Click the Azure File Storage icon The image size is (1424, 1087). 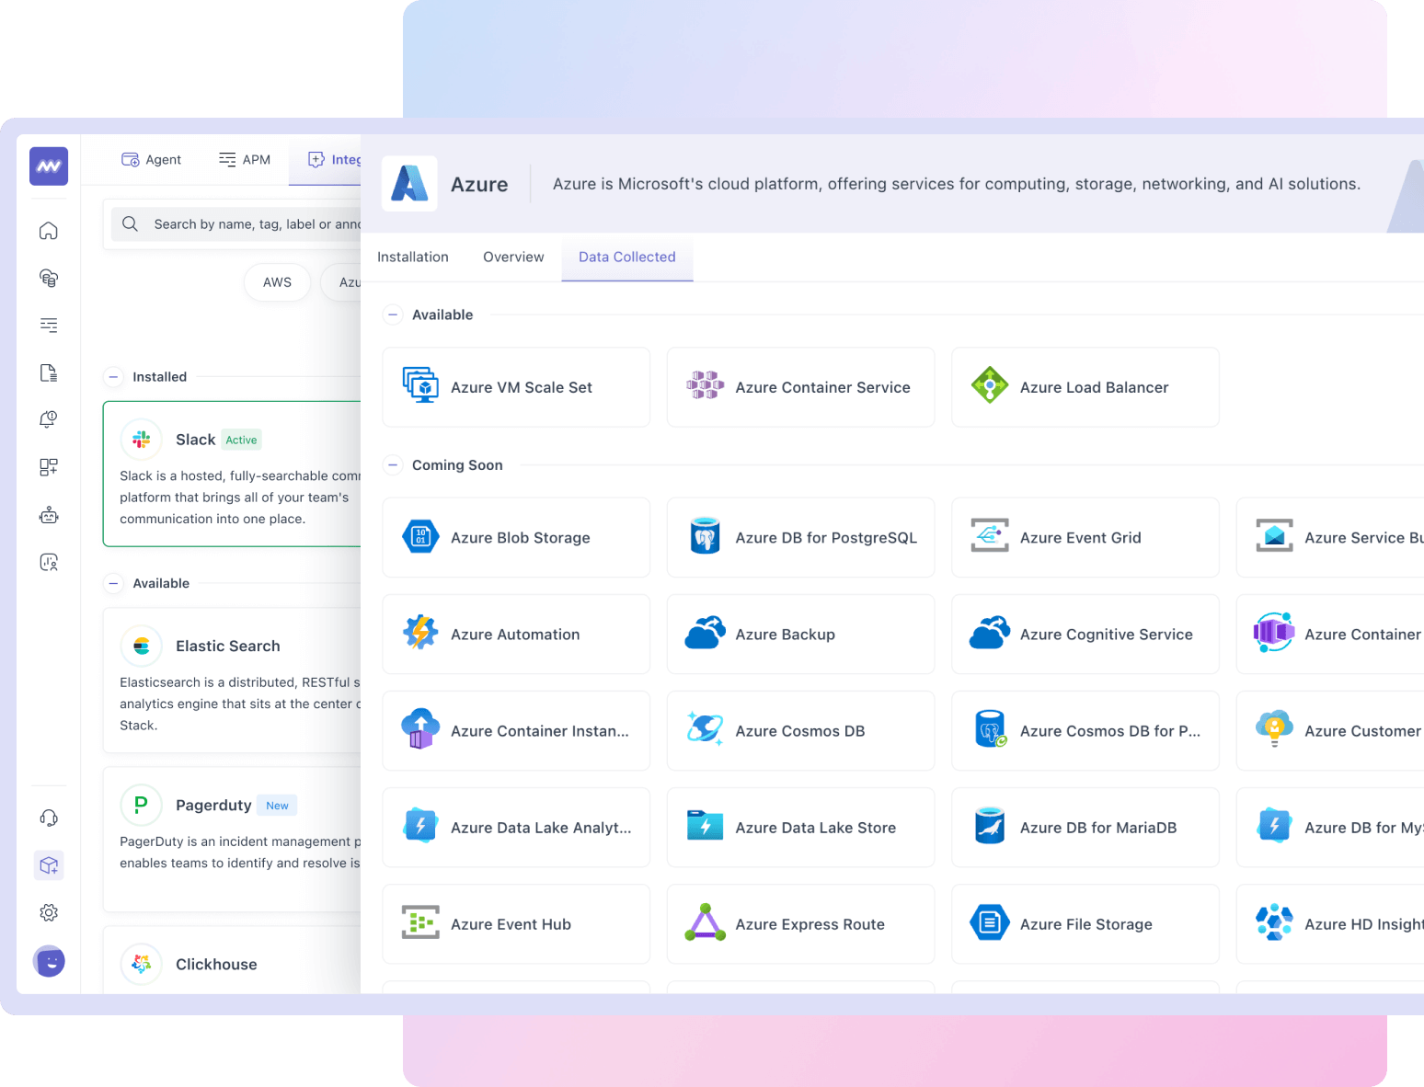coord(990,922)
